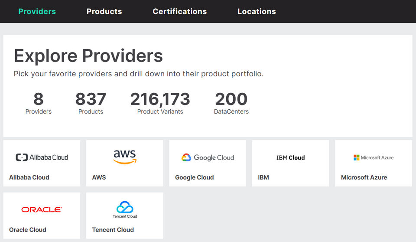Click the Microsoft Azure logo
This screenshot has width=416, height=242.
(x=374, y=157)
